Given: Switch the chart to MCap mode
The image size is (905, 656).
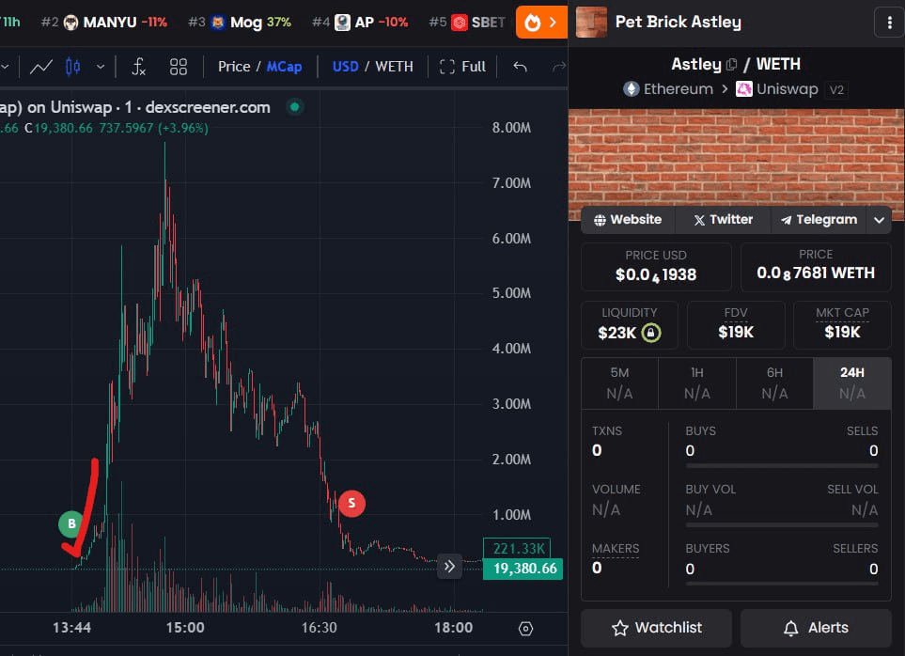Looking at the screenshot, I should 284,67.
